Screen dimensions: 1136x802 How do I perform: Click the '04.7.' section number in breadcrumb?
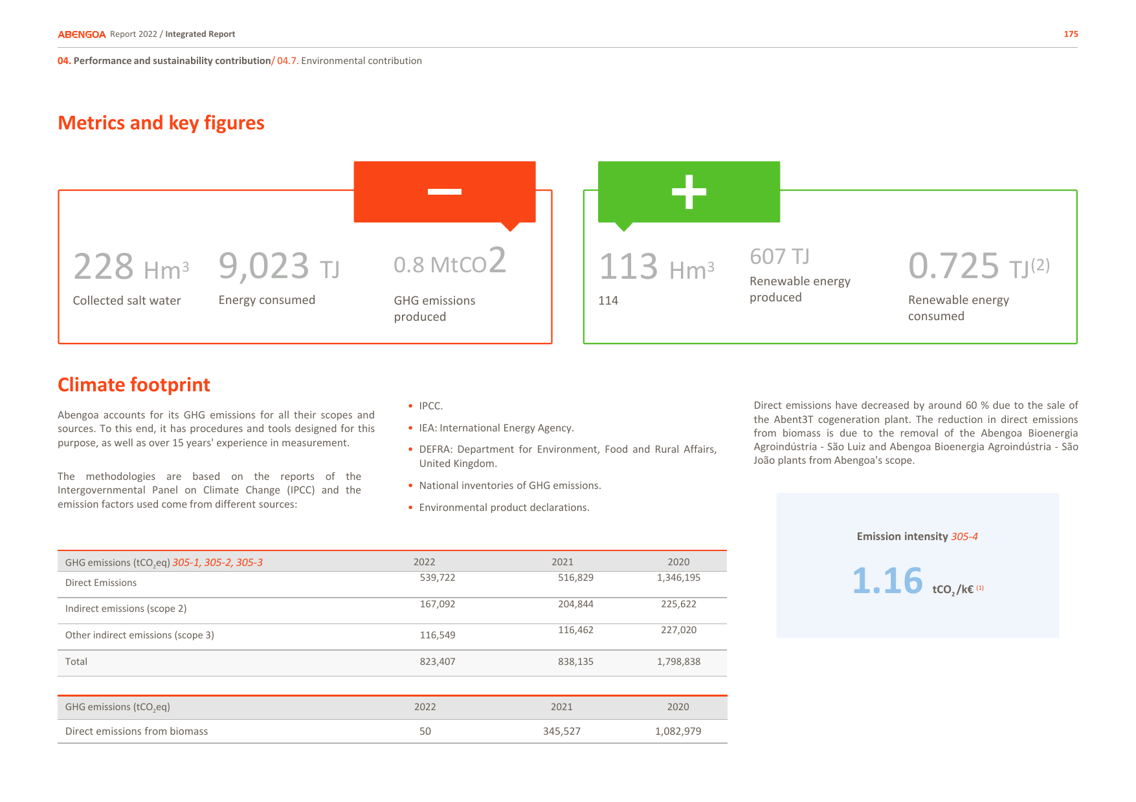tap(288, 61)
